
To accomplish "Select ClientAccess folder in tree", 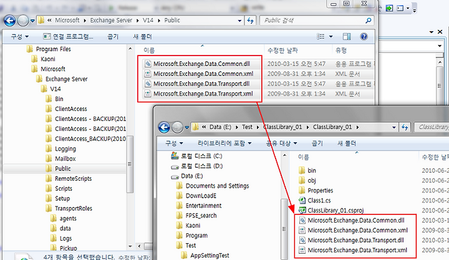I will (66, 109).
